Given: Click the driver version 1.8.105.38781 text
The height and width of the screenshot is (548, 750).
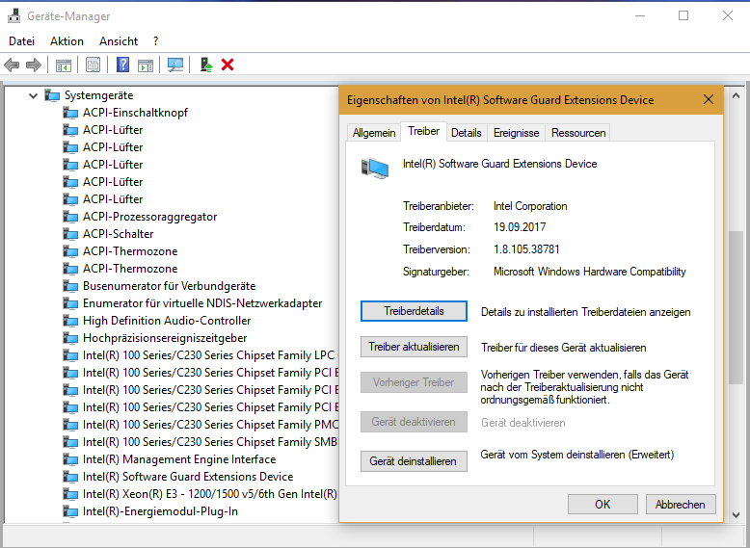Looking at the screenshot, I should (x=526, y=248).
